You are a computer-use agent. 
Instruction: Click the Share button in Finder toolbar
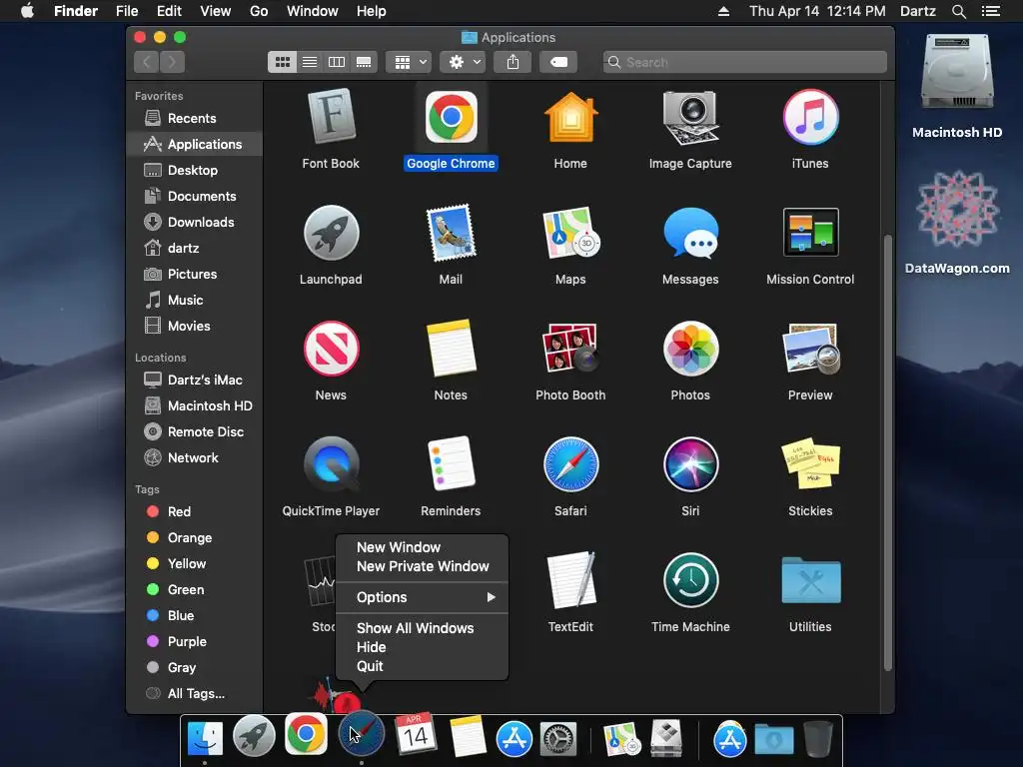click(x=512, y=62)
